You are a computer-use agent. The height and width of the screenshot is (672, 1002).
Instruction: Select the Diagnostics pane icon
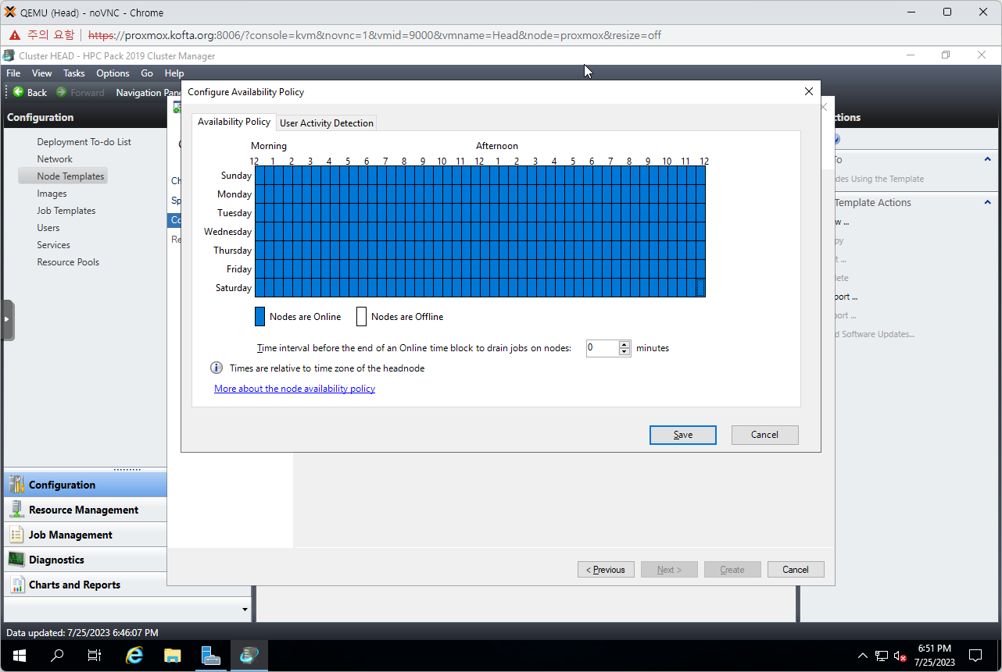pyautogui.click(x=16, y=560)
